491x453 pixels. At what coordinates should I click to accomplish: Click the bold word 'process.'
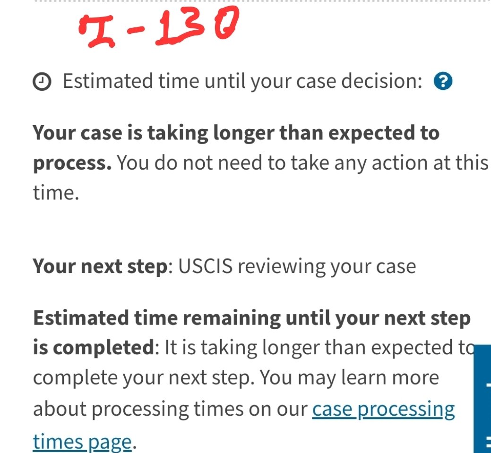click(72, 163)
